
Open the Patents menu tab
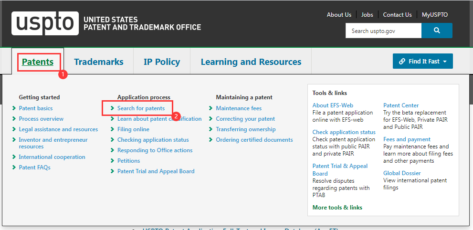pyautogui.click(x=38, y=62)
